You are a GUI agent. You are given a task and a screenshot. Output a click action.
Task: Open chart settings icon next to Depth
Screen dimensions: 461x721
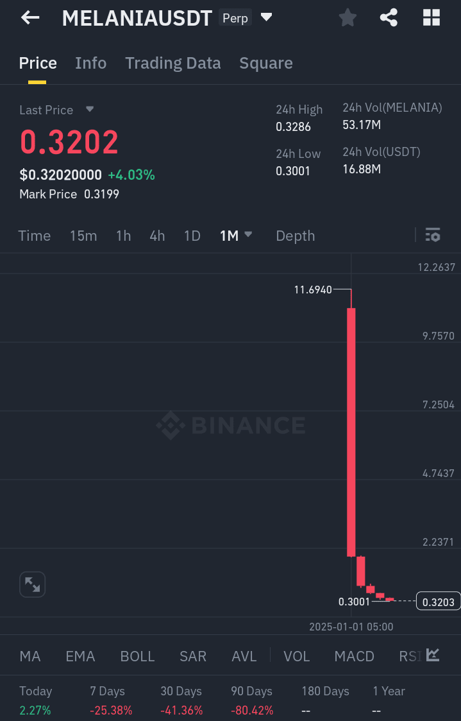coord(433,235)
